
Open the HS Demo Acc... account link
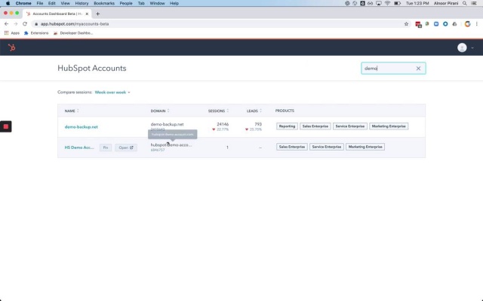click(79, 147)
